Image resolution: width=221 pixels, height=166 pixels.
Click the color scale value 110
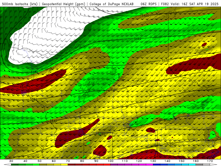click(x=125, y=161)
